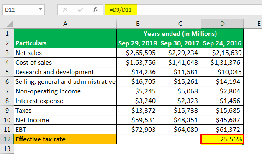Click the formula bar showing =D9/D11
262x154 pixels.
[183, 10]
